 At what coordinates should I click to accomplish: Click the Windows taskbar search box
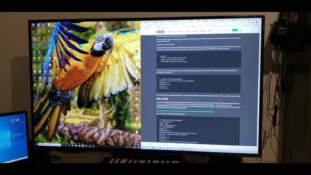[x=50, y=145]
